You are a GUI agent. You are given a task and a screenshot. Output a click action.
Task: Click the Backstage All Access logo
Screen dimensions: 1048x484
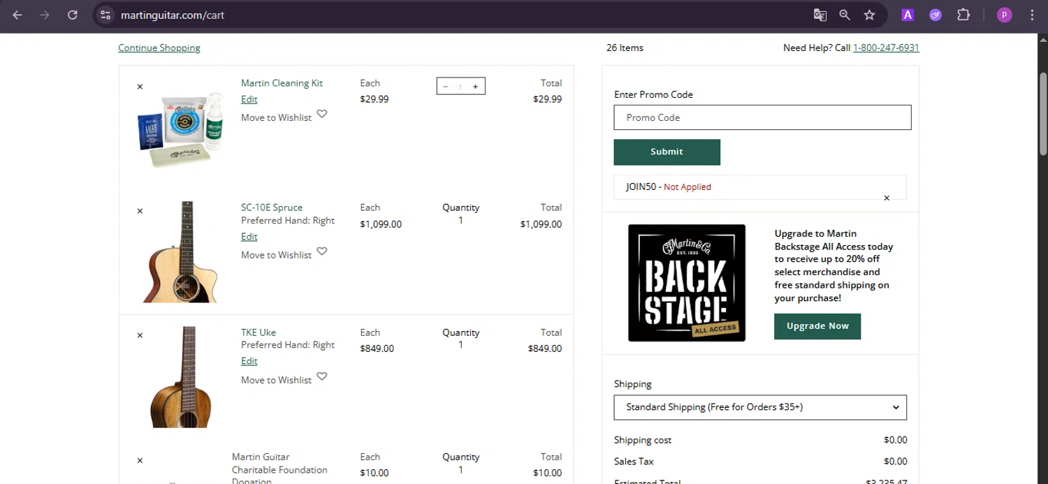(x=687, y=283)
